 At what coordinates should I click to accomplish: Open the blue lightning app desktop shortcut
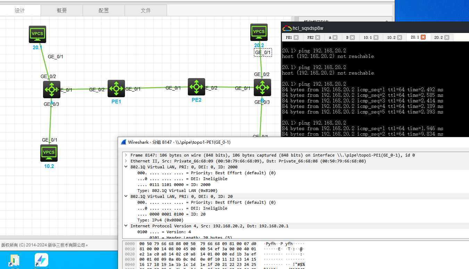pyautogui.click(x=41, y=260)
